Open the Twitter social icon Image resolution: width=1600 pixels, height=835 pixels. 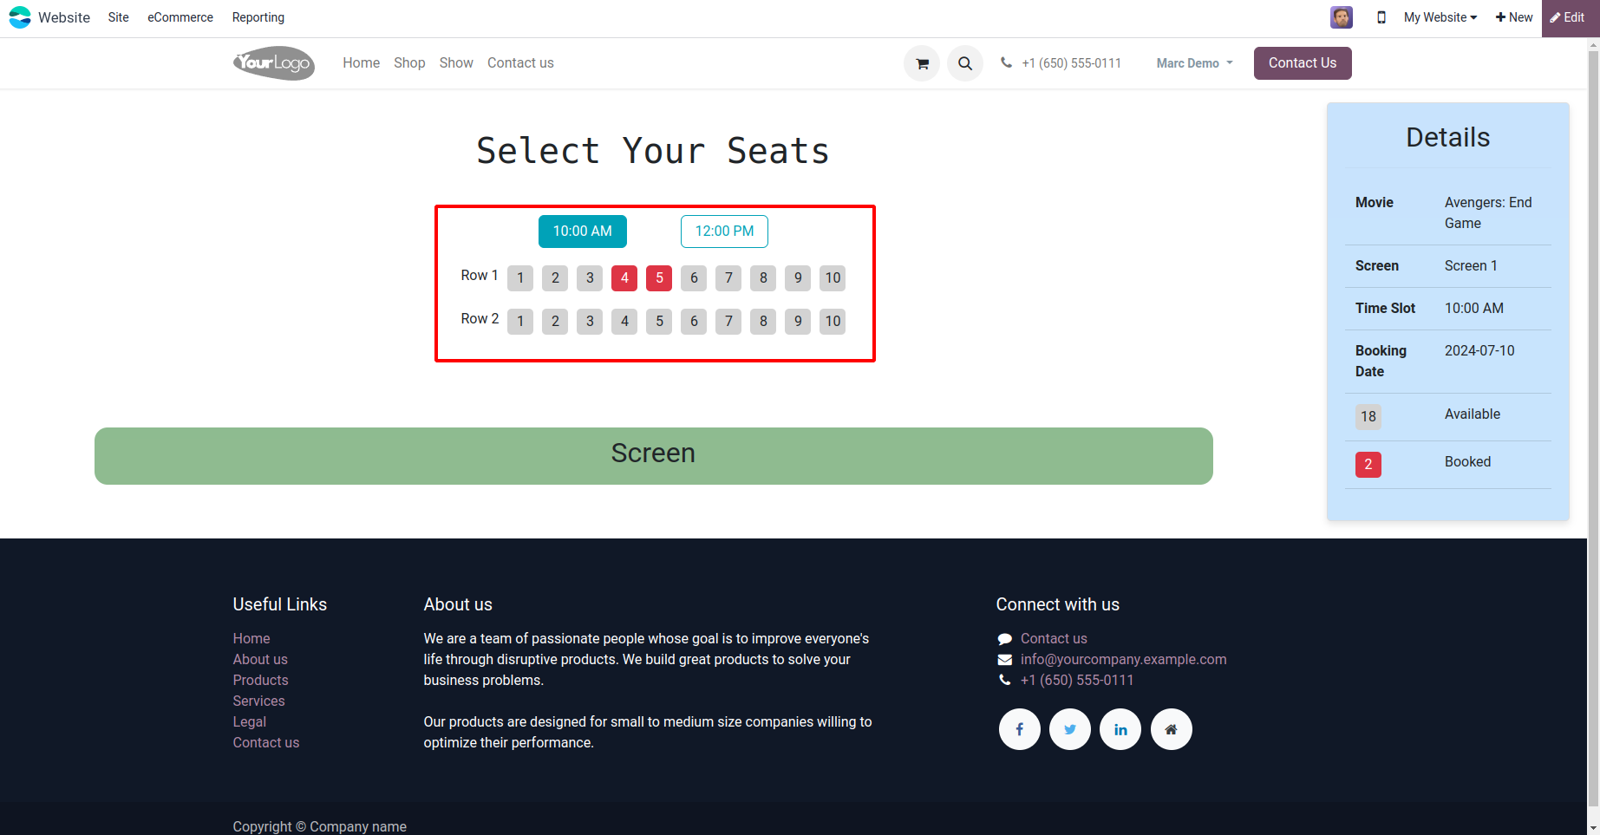[x=1070, y=729]
